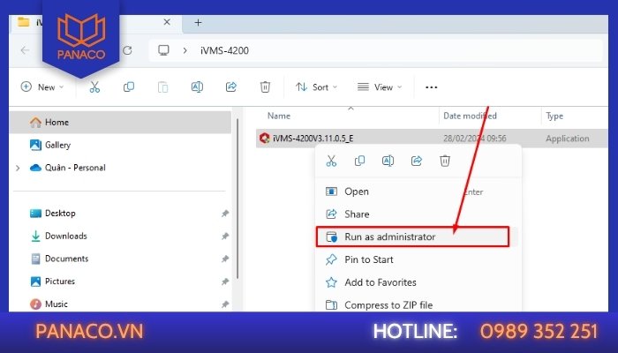Viewport: 618px width, 353px height.
Task: Click the Cut icon in the Explorer toolbar
Action: 94,87
